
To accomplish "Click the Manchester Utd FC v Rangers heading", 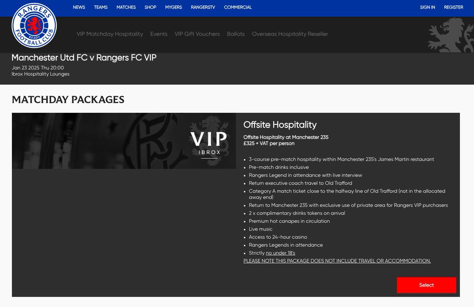I will click(x=84, y=58).
